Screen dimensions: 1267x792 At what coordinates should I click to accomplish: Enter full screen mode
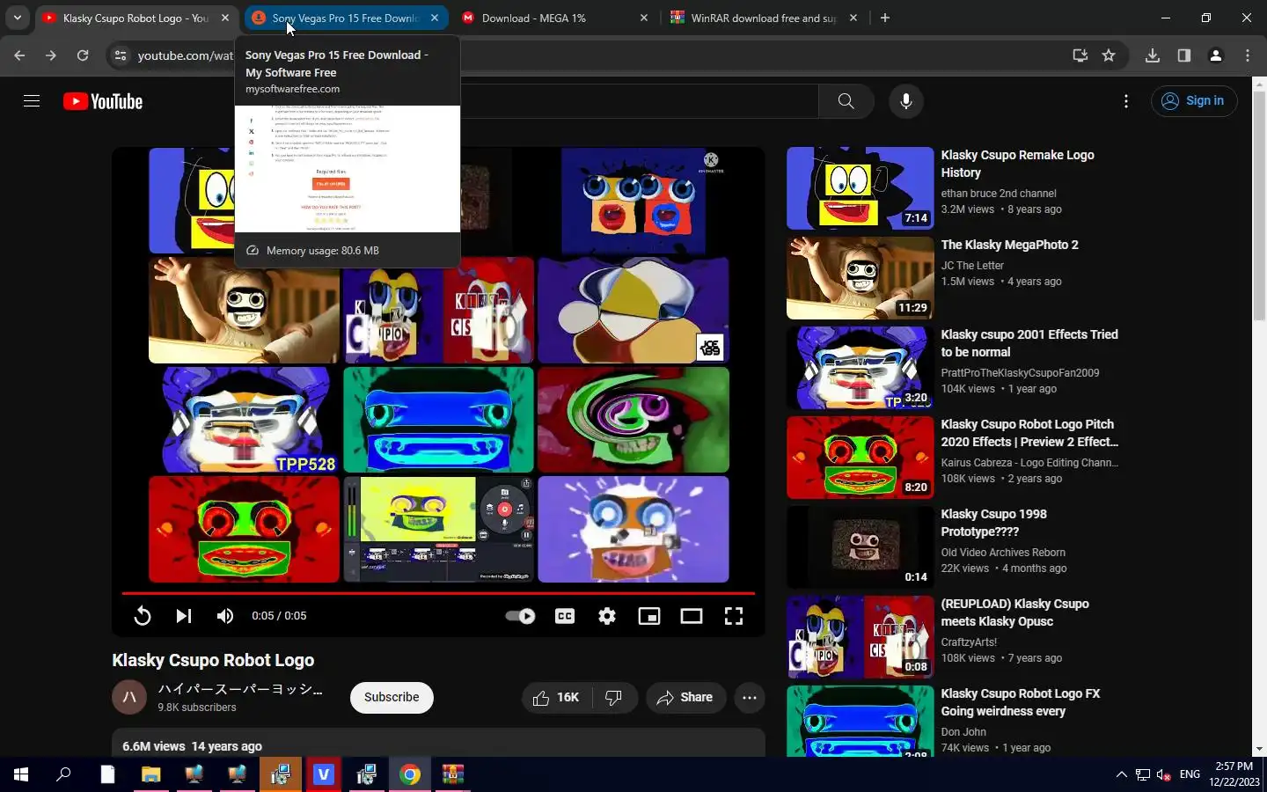[x=734, y=616]
